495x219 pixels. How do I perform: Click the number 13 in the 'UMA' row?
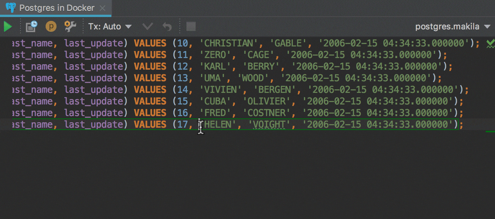point(183,78)
